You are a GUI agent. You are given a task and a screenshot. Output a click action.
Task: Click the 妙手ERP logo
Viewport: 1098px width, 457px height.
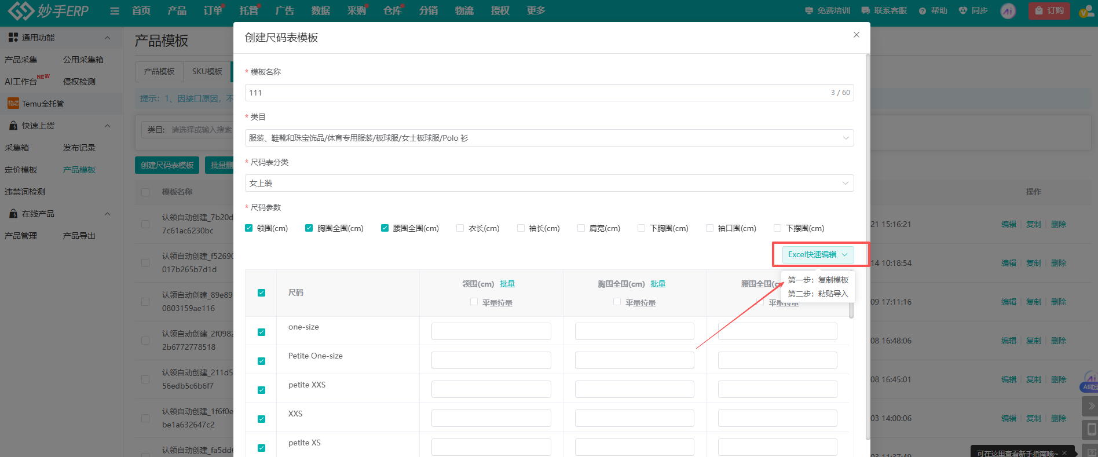(49, 10)
